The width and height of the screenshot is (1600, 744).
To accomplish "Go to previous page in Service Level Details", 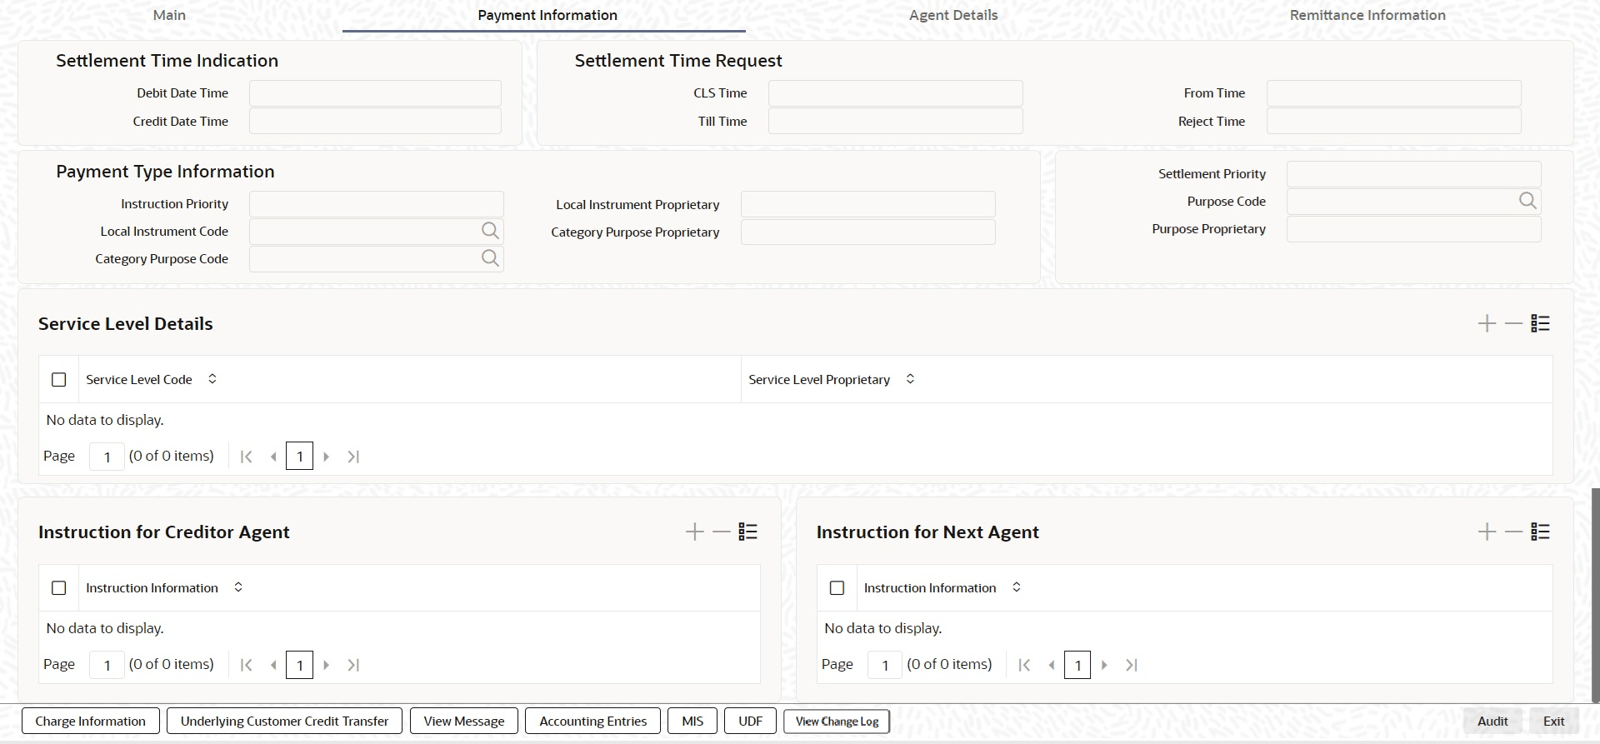I will click(273, 457).
